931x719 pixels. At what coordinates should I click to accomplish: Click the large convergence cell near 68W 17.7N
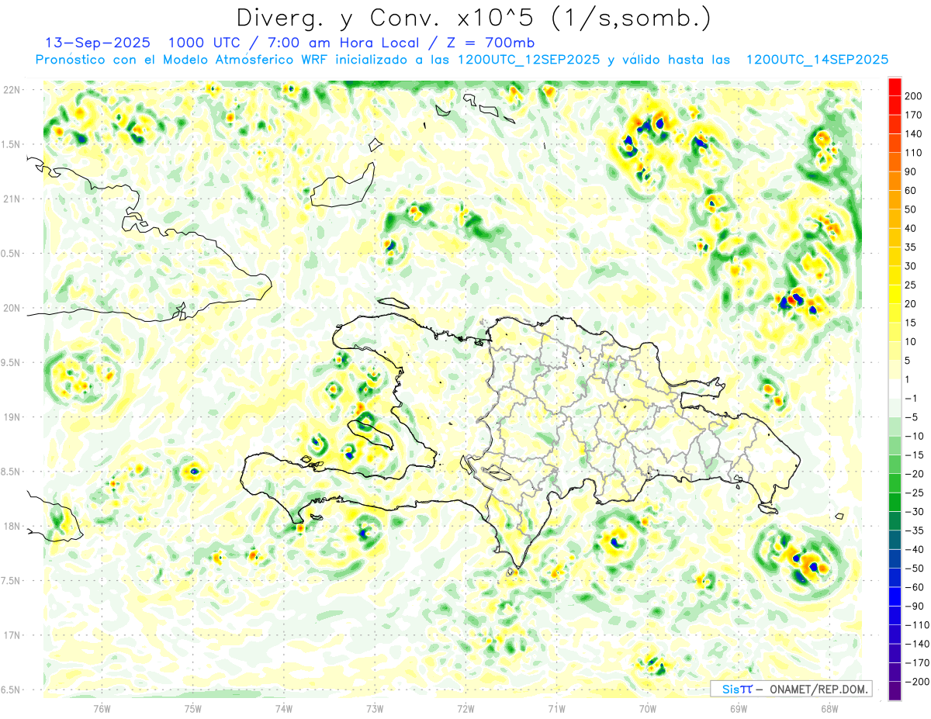pyautogui.click(x=807, y=563)
